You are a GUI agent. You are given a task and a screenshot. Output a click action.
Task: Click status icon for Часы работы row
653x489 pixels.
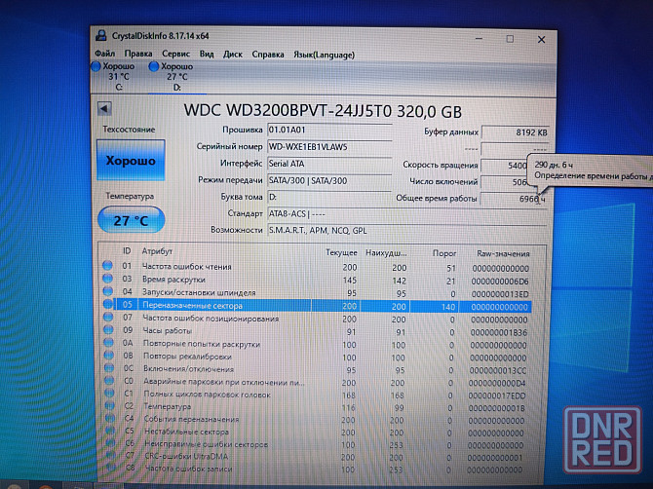click(108, 329)
